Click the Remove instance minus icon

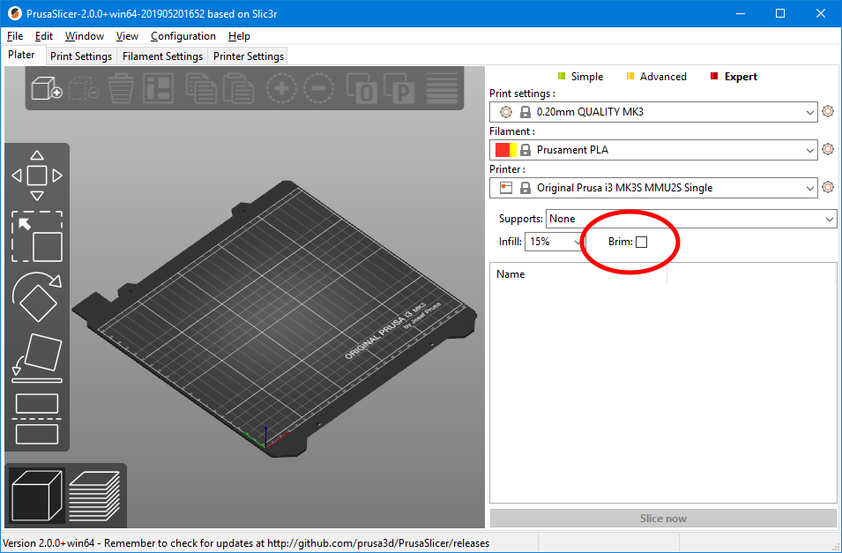pyautogui.click(x=318, y=88)
